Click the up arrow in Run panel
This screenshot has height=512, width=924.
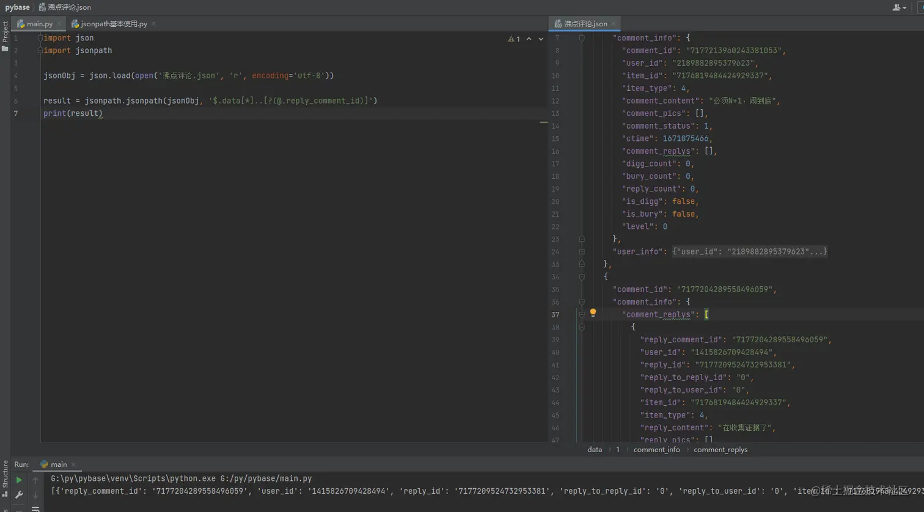click(35, 480)
